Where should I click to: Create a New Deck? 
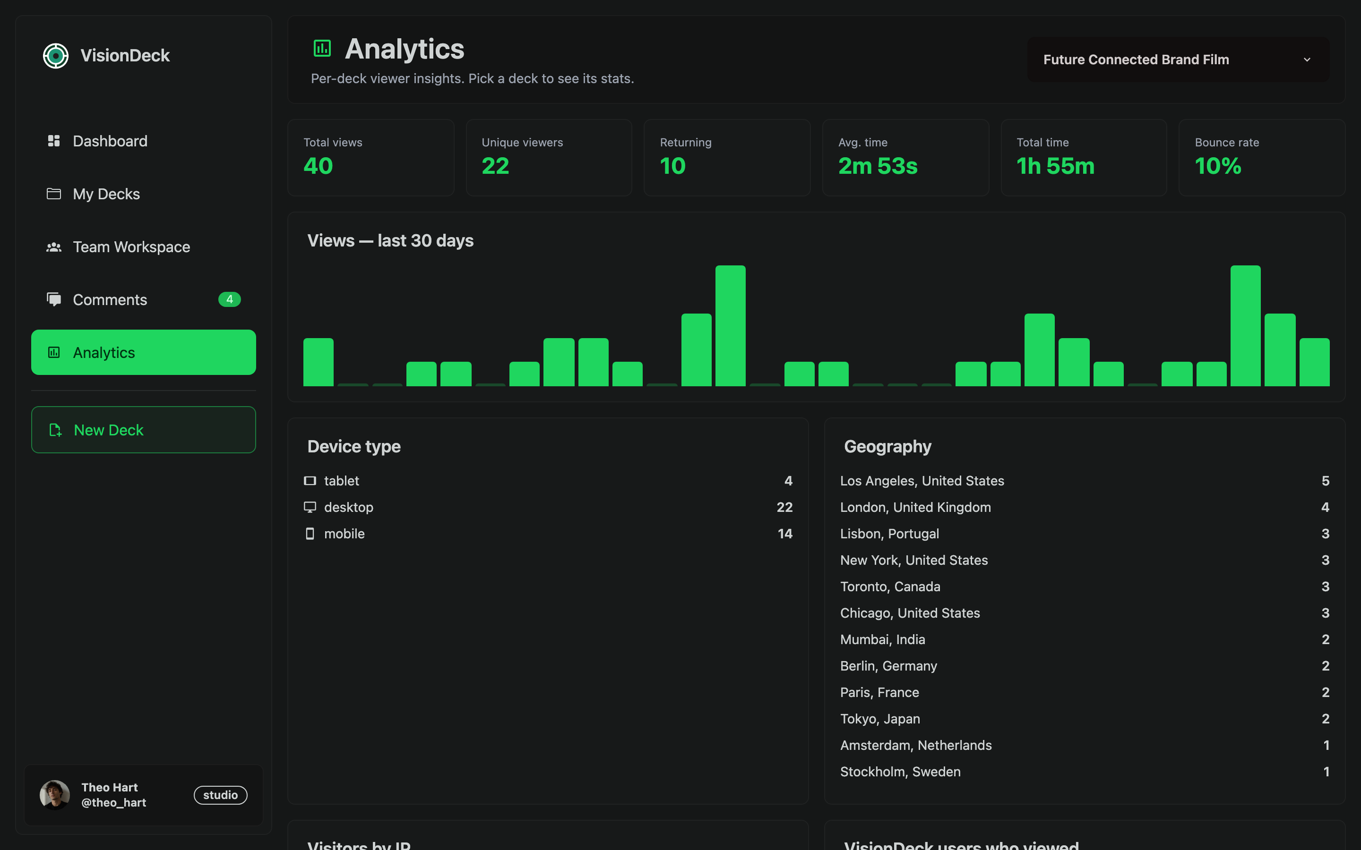pyautogui.click(x=143, y=430)
